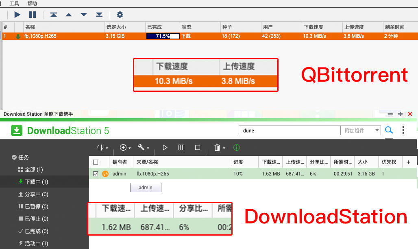Image resolution: width=418 pixels, height=249 pixels.
Task: Click the 71.5% progress bar
Action: pos(163,36)
